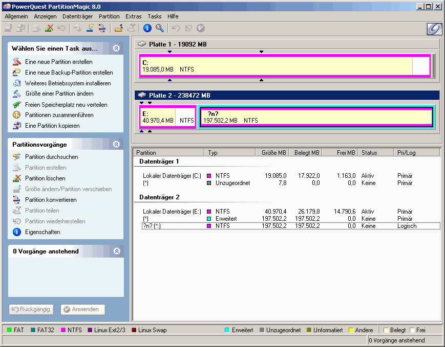Image resolution: width=445 pixels, height=347 pixels.
Task: Click the NTFS magenta legend swatch
Action: coord(63,330)
